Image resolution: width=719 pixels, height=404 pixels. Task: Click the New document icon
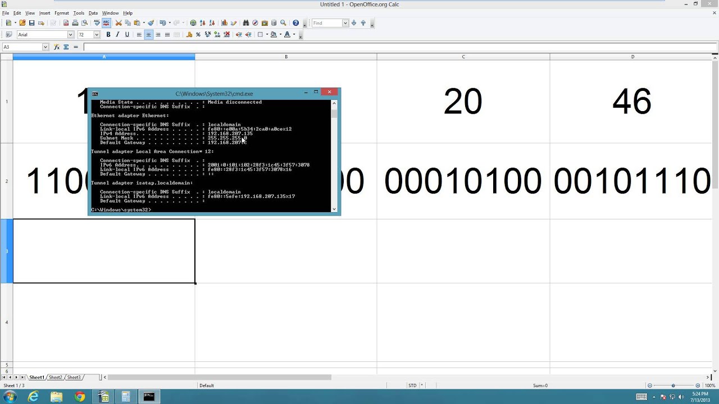pyautogui.click(x=8, y=23)
